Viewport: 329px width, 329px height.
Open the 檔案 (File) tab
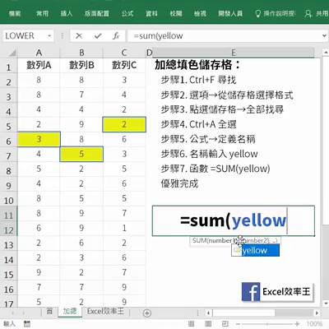(15, 13)
